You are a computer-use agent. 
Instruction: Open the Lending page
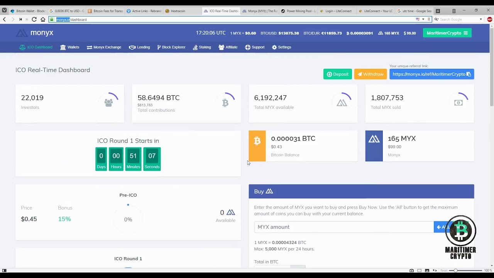tap(139, 47)
